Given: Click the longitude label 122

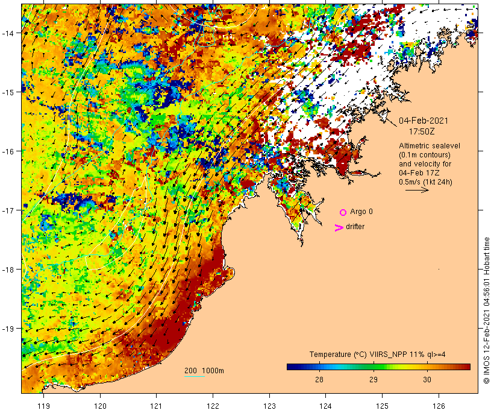Looking at the screenshot, I should tap(213, 406).
